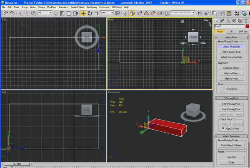Collapse the Working Pivot rollout

231,98
